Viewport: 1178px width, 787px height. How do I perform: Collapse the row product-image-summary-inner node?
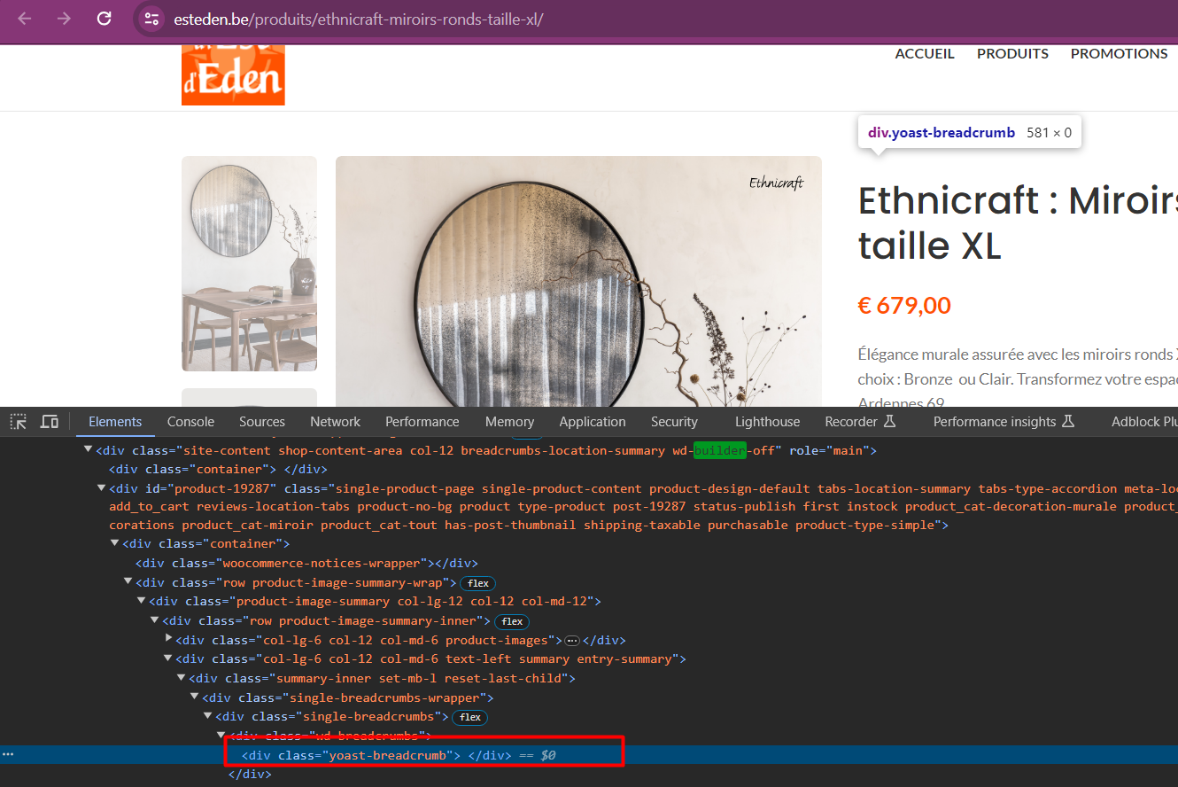154,621
